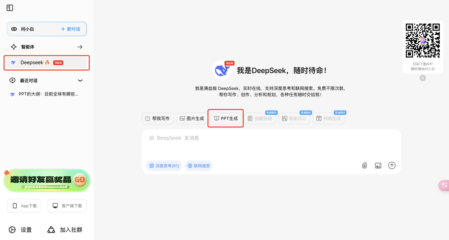Click the 邀请好友赢奖品 banner
Screen dimensions: 449x240
tap(47, 181)
